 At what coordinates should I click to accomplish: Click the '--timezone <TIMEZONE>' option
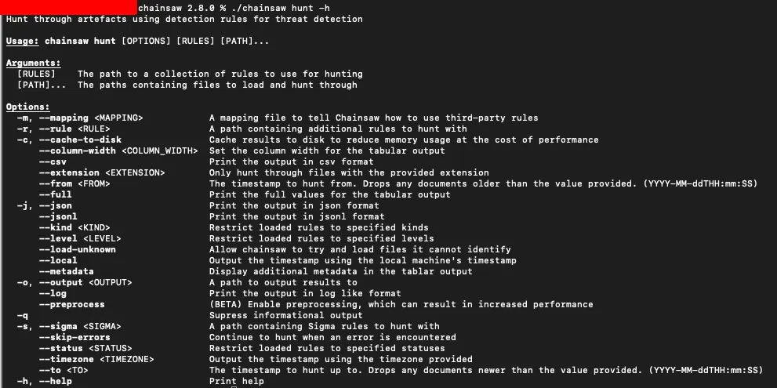click(96, 359)
